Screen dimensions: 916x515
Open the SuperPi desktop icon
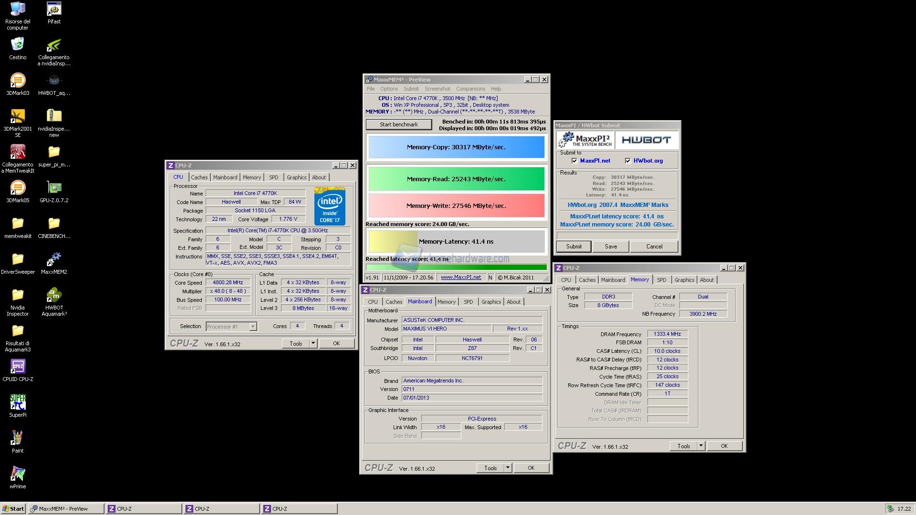coord(18,403)
